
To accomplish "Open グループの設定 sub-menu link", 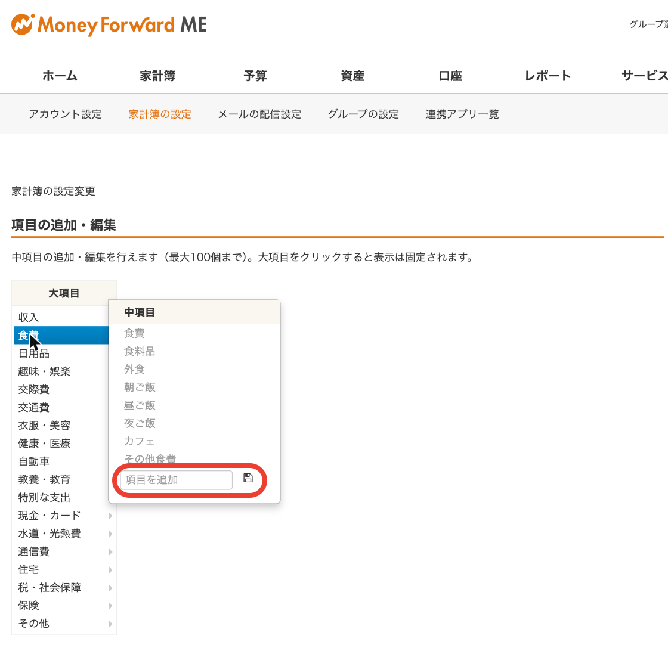I will (363, 114).
